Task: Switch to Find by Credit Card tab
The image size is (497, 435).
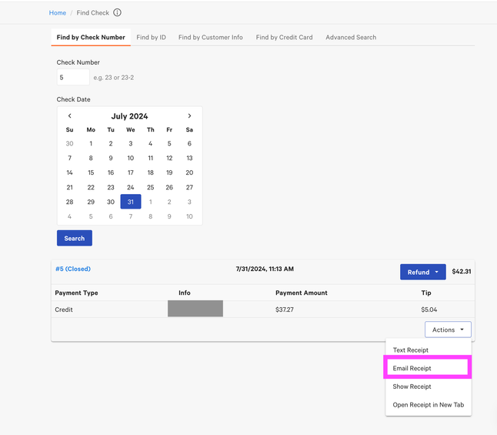Action: click(x=284, y=37)
